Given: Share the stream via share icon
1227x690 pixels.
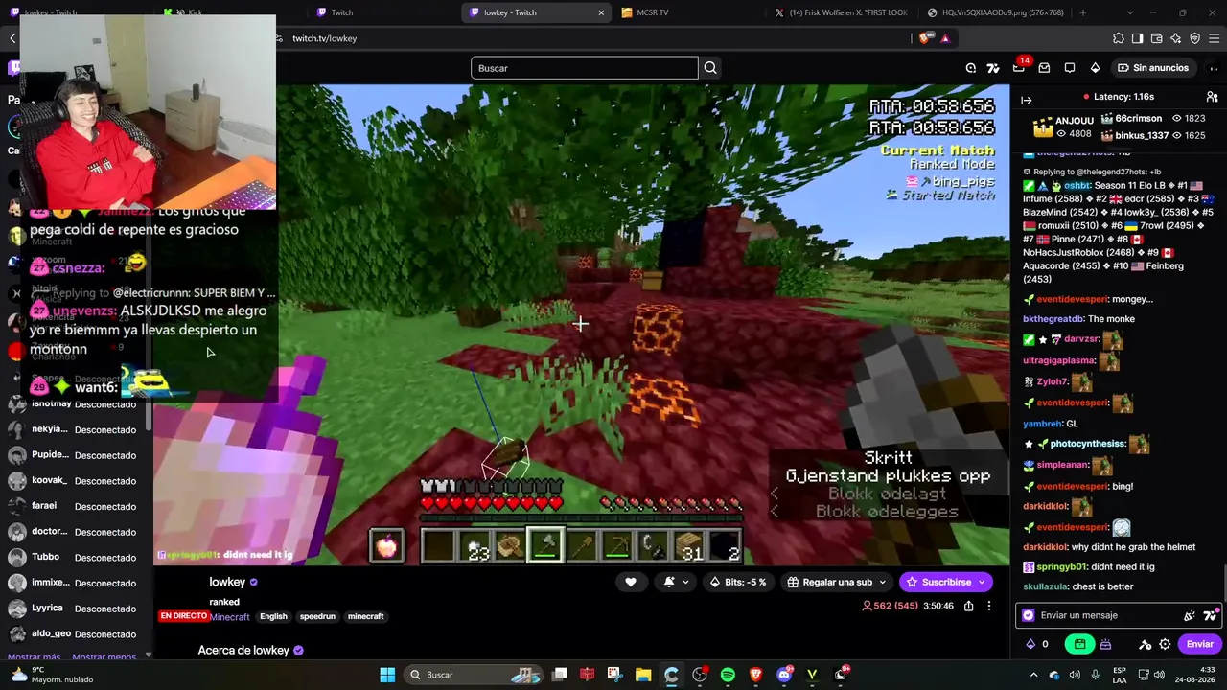Looking at the screenshot, I should click(969, 606).
